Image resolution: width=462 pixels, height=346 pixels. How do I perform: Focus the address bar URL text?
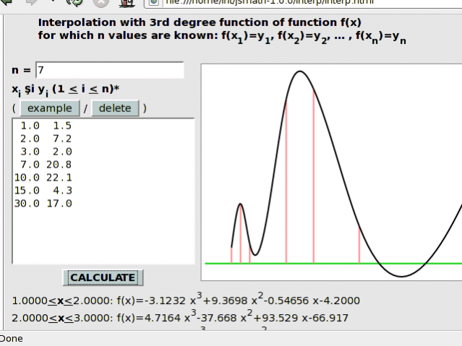click(269, 1)
